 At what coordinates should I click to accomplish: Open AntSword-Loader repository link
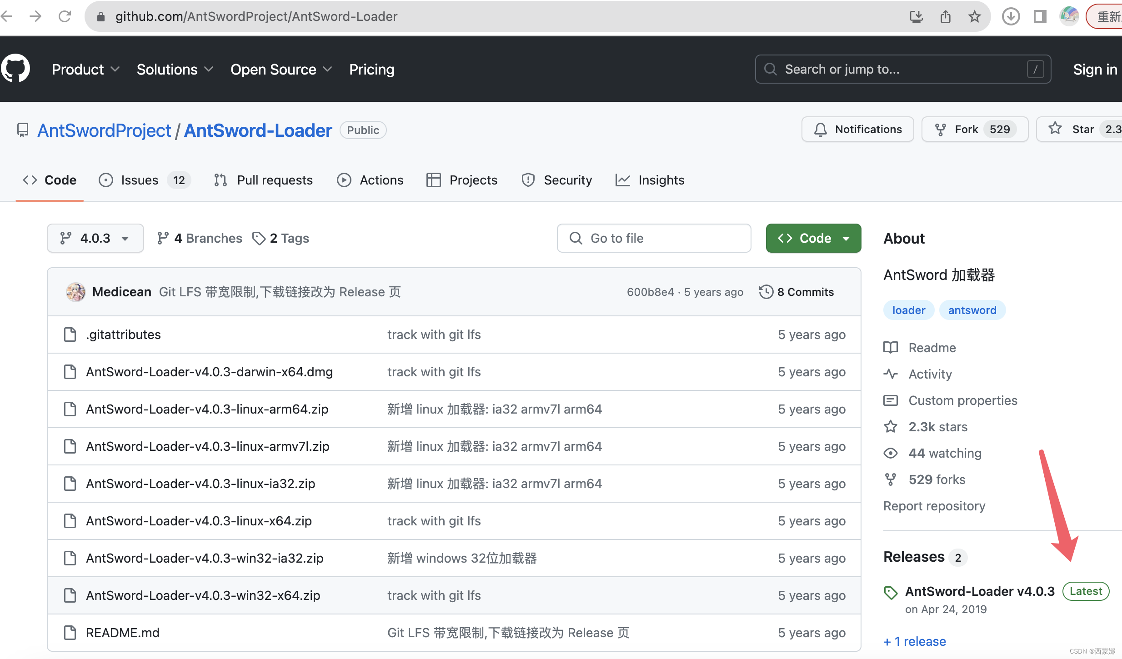coord(258,130)
